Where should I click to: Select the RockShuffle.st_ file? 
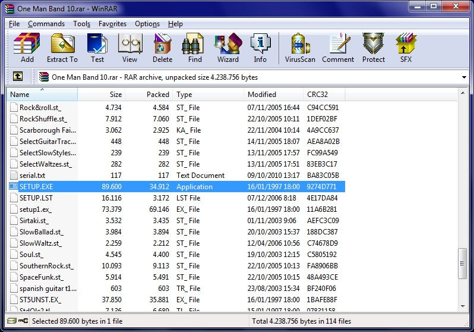pos(43,119)
